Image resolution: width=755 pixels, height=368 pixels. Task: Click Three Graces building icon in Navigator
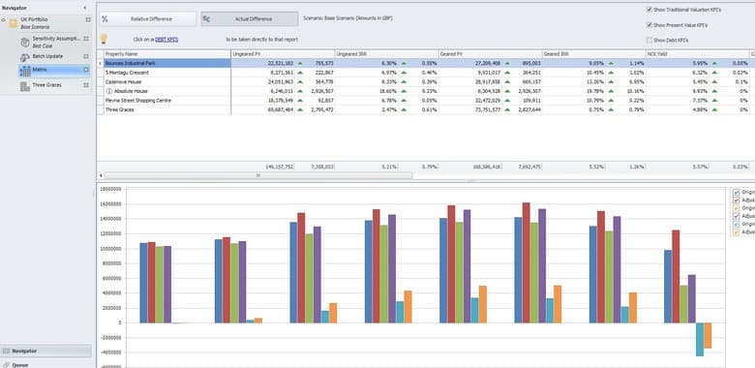coord(24,86)
